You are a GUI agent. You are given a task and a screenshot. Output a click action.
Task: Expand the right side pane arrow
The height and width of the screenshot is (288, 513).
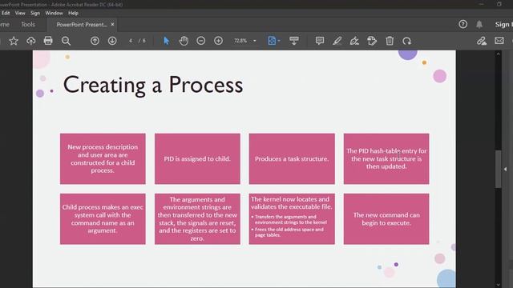pos(506,169)
